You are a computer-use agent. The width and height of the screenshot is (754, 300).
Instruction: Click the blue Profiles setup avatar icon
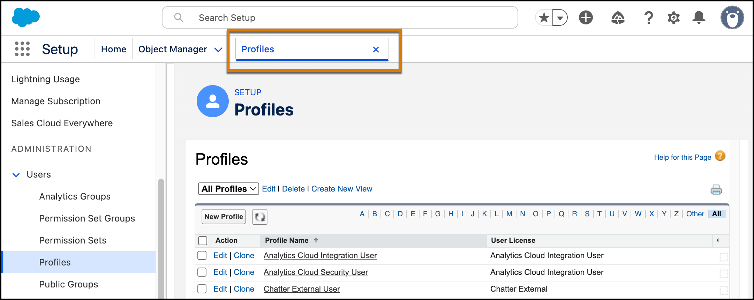(x=213, y=101)
